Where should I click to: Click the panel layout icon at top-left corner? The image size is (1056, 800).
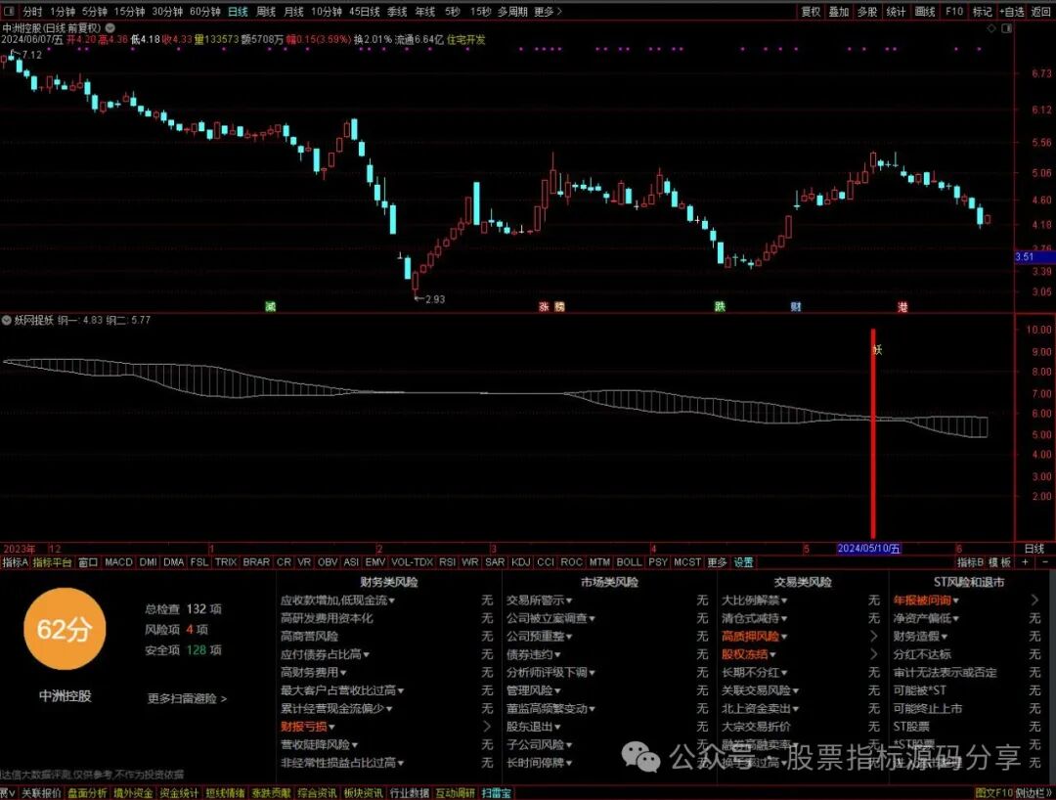[x=10, y=11]
